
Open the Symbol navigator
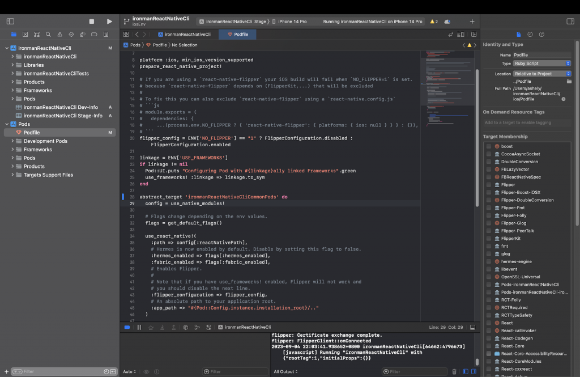37,35
